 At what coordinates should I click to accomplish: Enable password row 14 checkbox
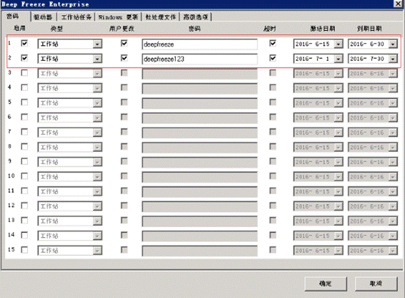(x=25, y=235)
